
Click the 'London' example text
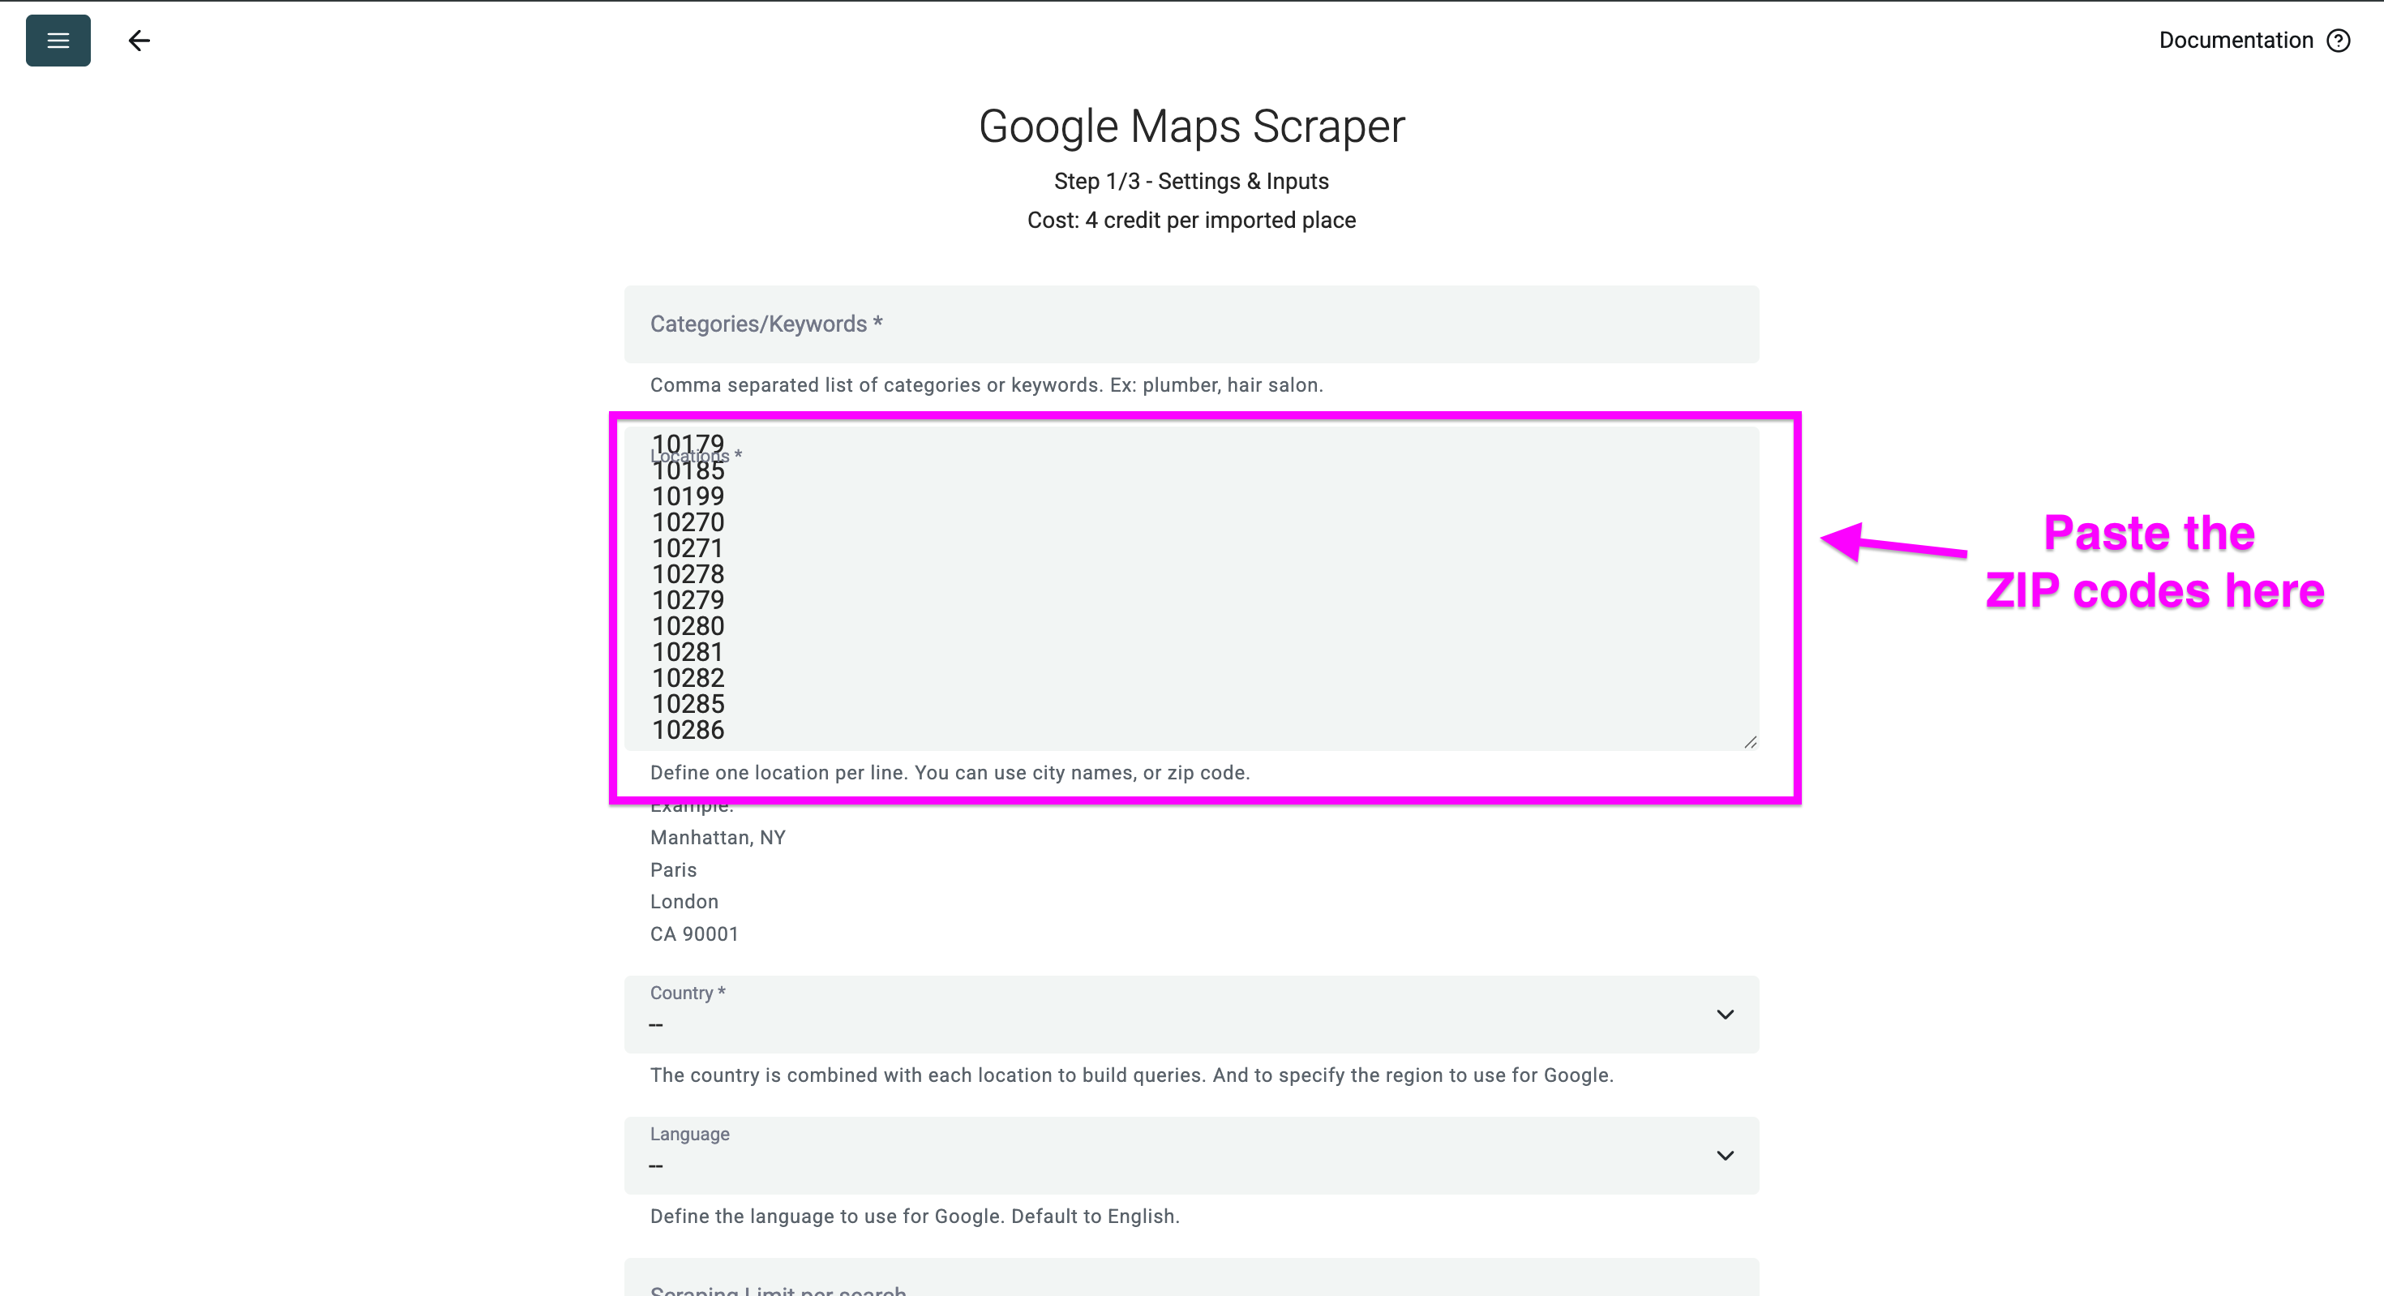[x=684, y=902]
